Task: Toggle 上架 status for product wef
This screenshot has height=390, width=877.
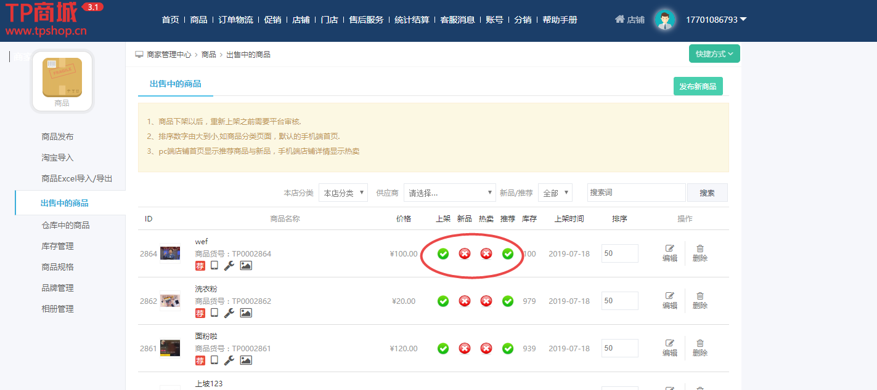Action: click(x=443, y=253)
